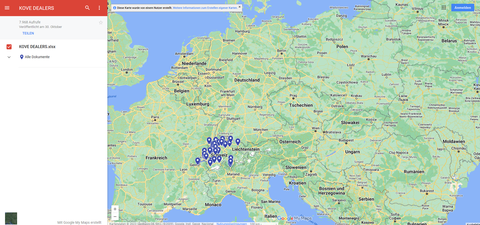The width and height of the screenshot is (480, 225).
Task: Expand the Alle Dokumente list
Action: [9, 57]
